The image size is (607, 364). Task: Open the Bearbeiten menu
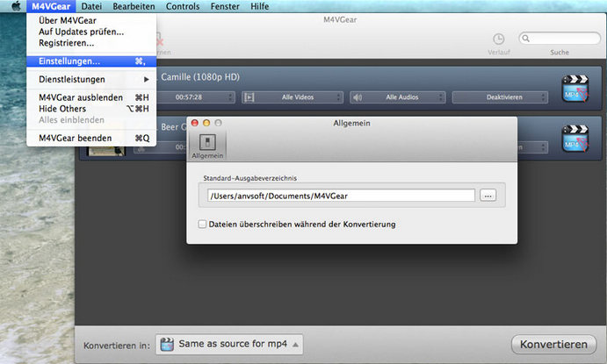tap(134, 6)
